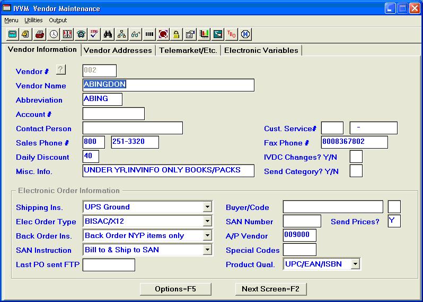Viewport: 423px width, 302px height.
Task: Click the Sales Phone area code 800 field
Action: (94, 142)
